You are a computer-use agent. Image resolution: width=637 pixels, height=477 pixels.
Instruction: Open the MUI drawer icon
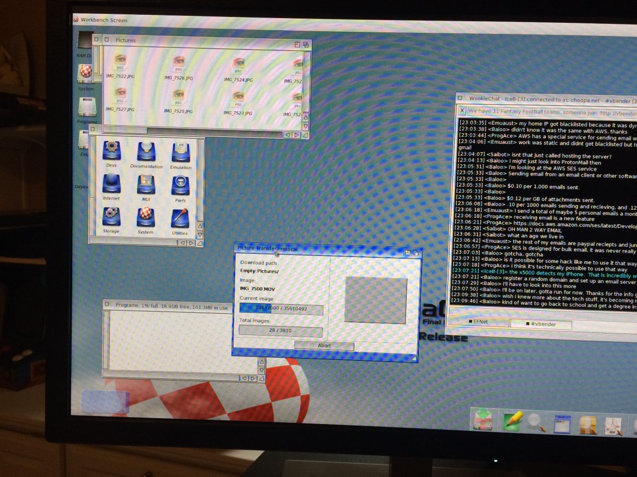(x=146, y=188)
